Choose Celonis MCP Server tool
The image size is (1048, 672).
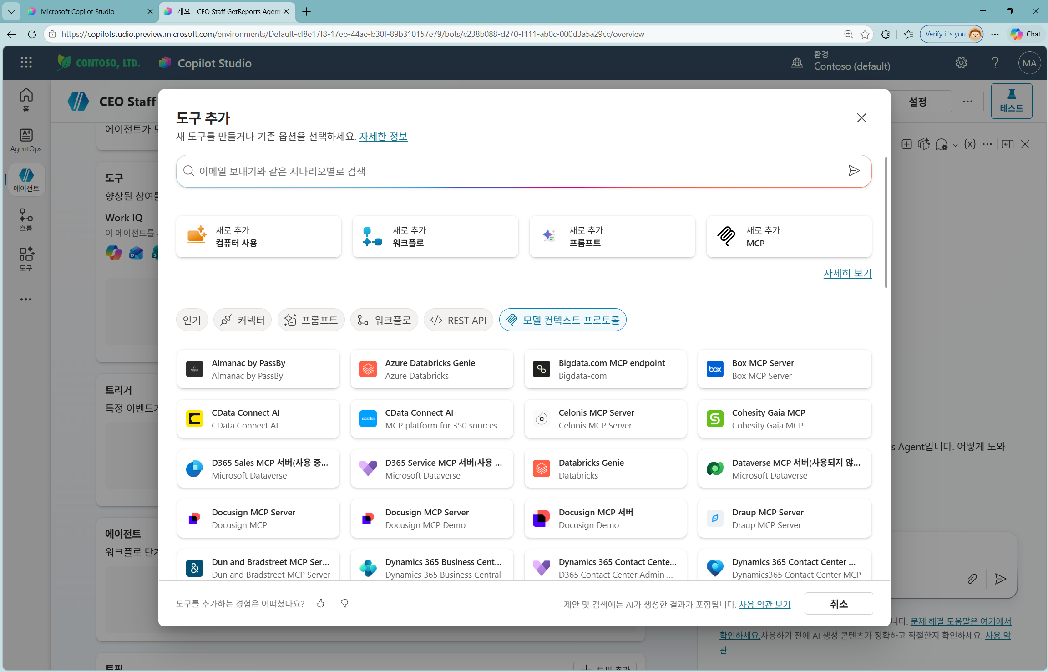[x=605, y=419]
